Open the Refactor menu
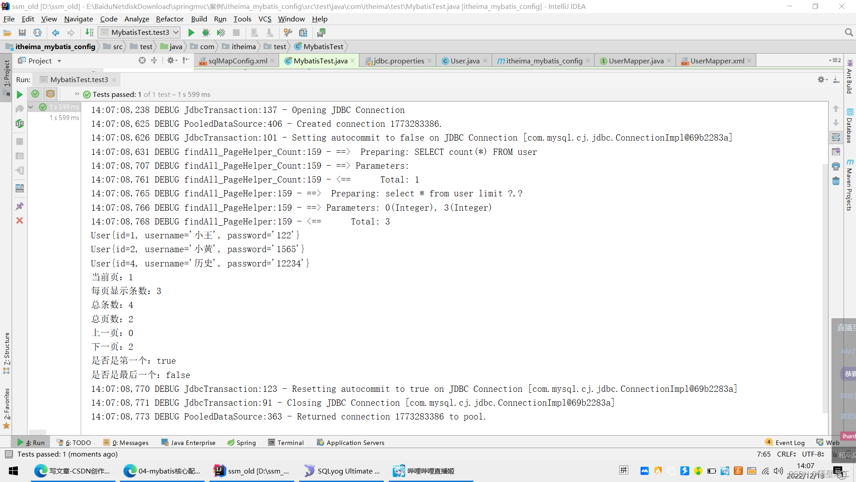Screen dimensions: 856x482 (169, 19)
